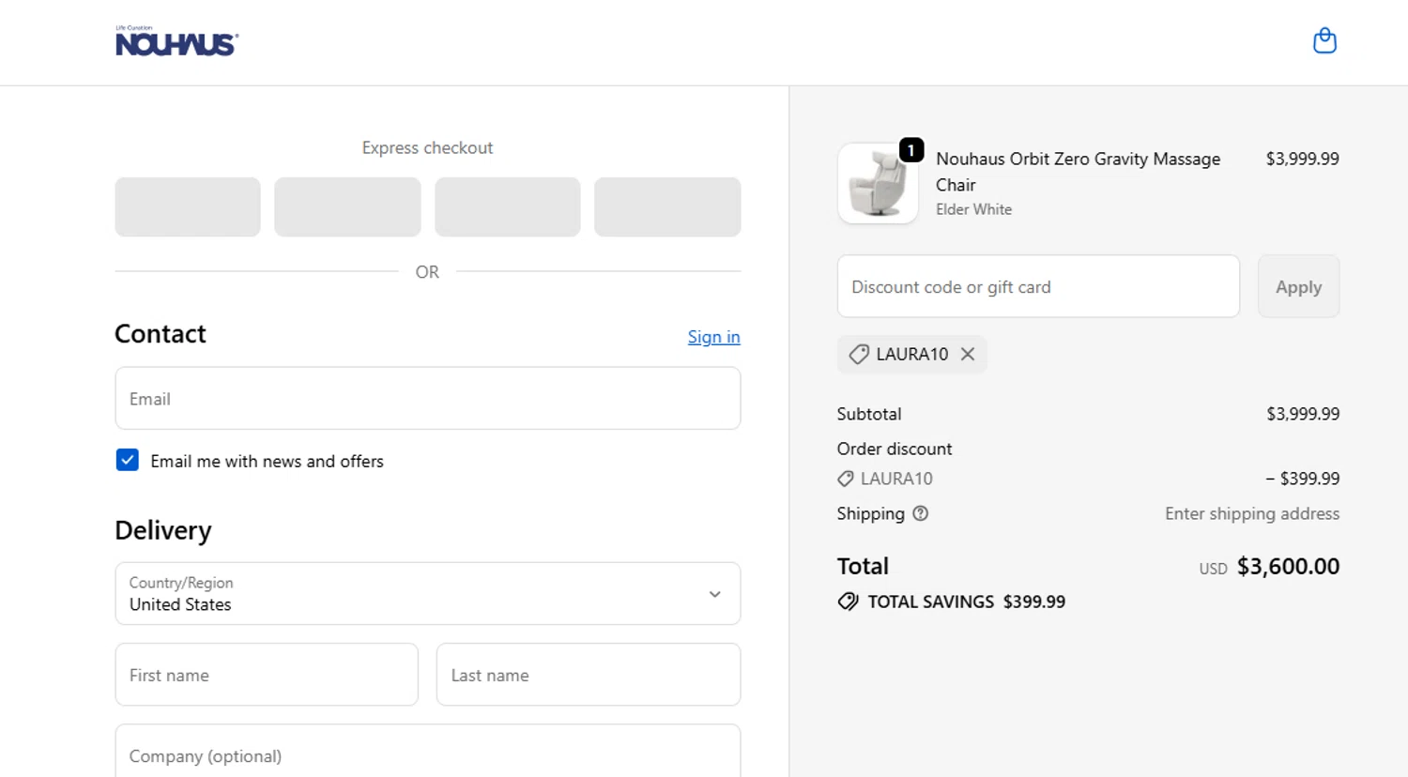The width and height of the screenshot is (1408, 777).
Task: Click the Company (optional) field
Action: (x=428, y=751)
